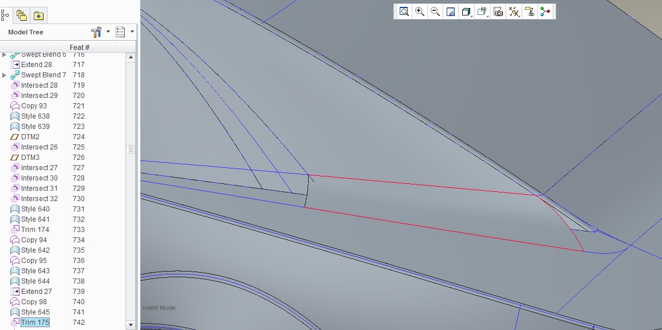
Task: Open the Saved Orientations view list
Action: tap(482, 11)
